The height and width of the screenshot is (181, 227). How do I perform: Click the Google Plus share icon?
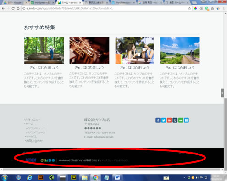pyautogui.click(x=169, y=120)
